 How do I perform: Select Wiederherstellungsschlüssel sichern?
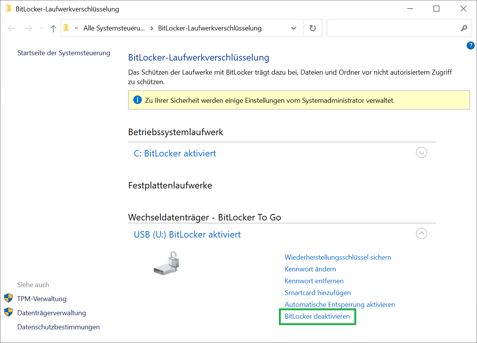338,257
